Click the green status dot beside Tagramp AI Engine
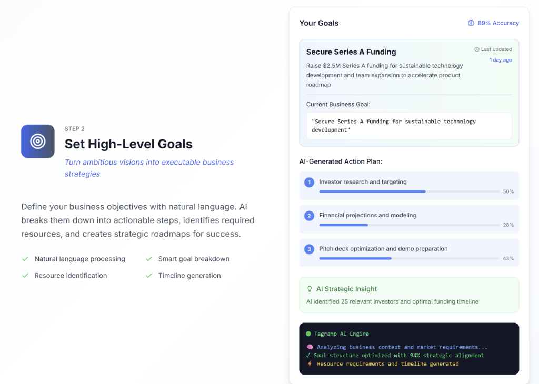This screenshot has height=384, width=539. coord(308,334)
